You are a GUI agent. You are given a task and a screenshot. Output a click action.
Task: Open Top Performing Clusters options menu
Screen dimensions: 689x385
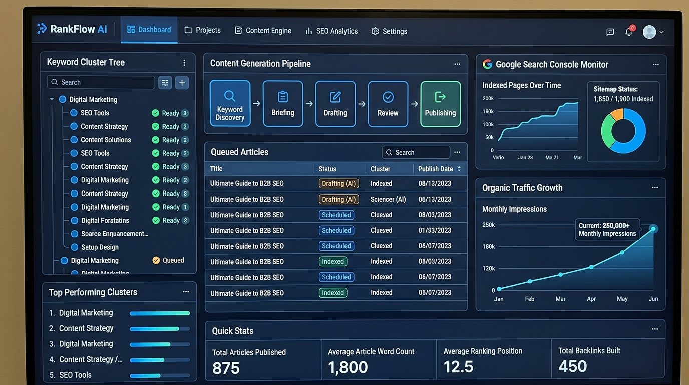(186, 292)
